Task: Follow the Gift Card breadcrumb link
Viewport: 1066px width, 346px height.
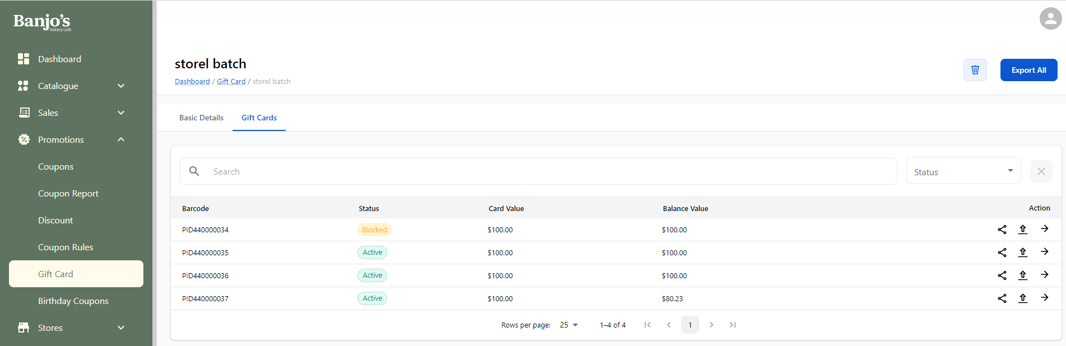Action: coord(231,82)
